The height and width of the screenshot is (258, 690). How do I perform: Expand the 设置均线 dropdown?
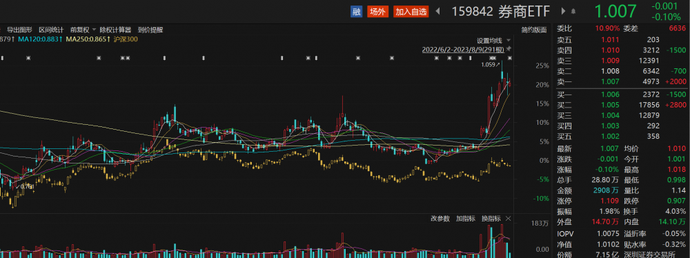(x=494, y=40)
